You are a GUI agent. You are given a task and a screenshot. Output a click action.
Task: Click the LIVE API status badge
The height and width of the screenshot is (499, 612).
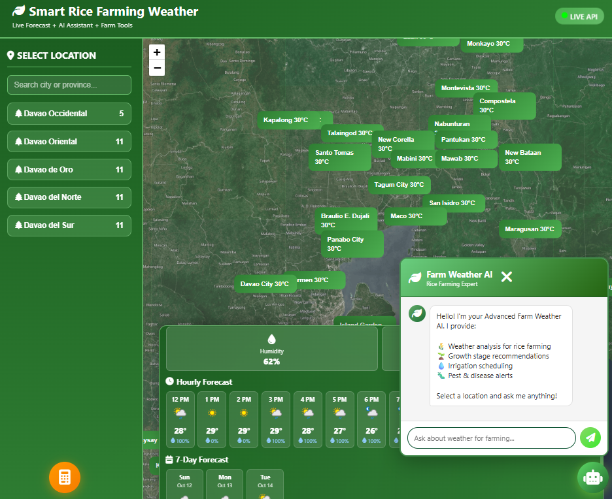[579, 16]
